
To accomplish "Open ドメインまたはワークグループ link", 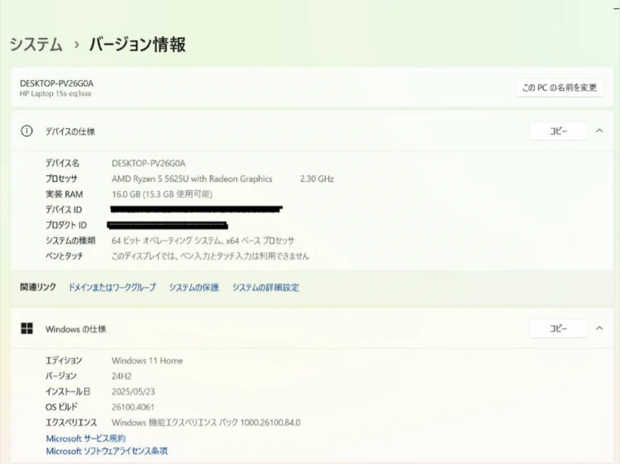I will pyautogui.click(x=112, y=287).
